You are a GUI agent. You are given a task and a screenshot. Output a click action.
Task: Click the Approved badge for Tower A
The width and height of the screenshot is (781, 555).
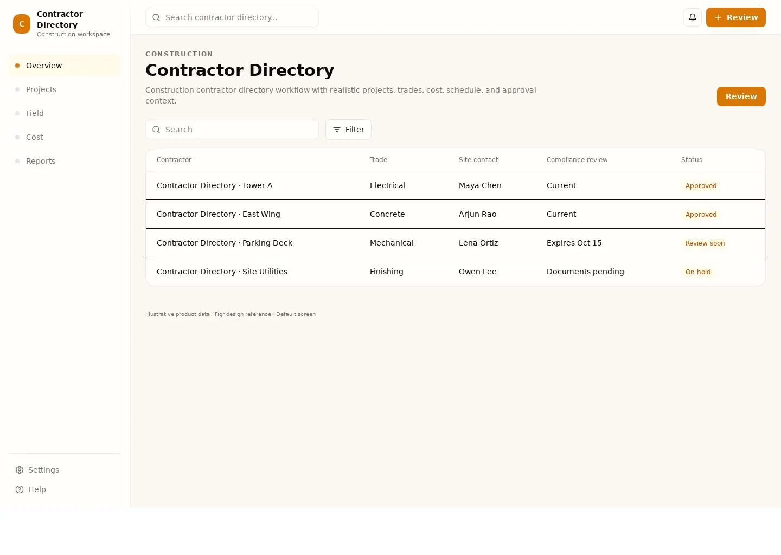[x=701, y=185]
